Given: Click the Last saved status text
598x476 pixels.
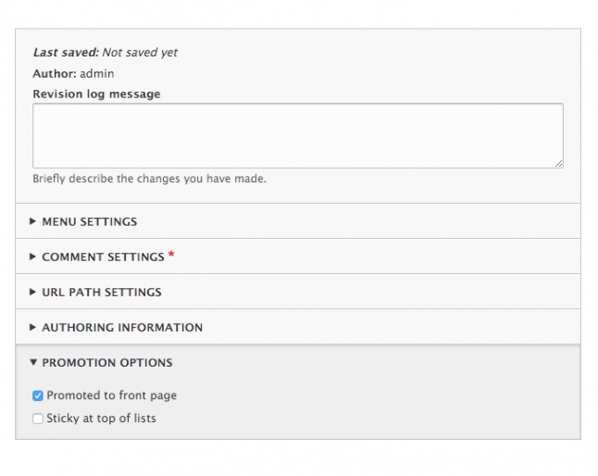Looking at the screenshot, I should coord(106,52).
